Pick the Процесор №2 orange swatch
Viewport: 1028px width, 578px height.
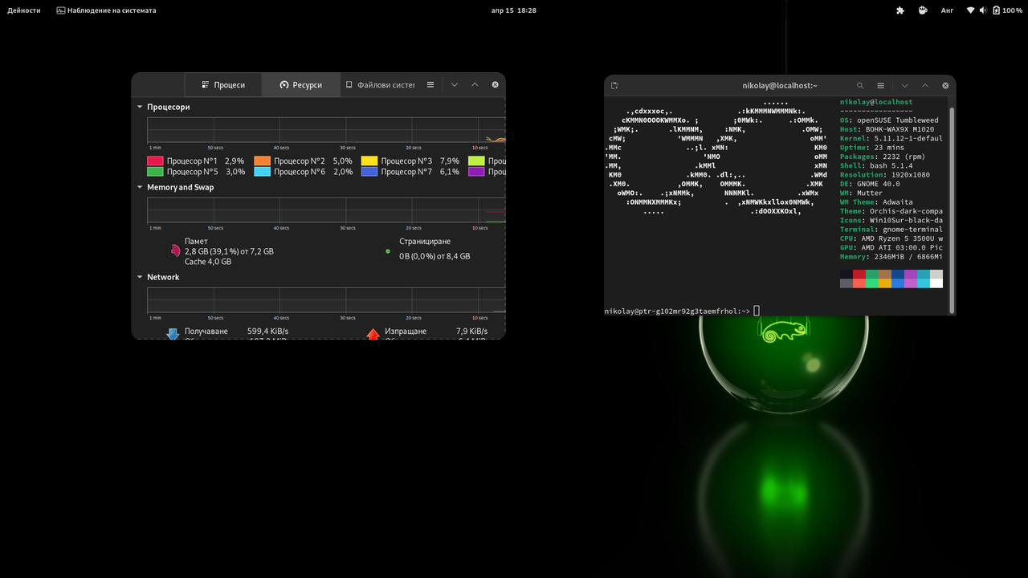click(x=263, y=161)
